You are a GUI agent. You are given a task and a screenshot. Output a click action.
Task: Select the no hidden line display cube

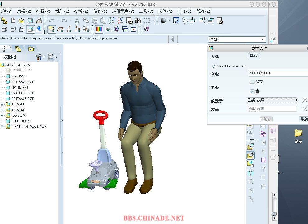point(21,30)
